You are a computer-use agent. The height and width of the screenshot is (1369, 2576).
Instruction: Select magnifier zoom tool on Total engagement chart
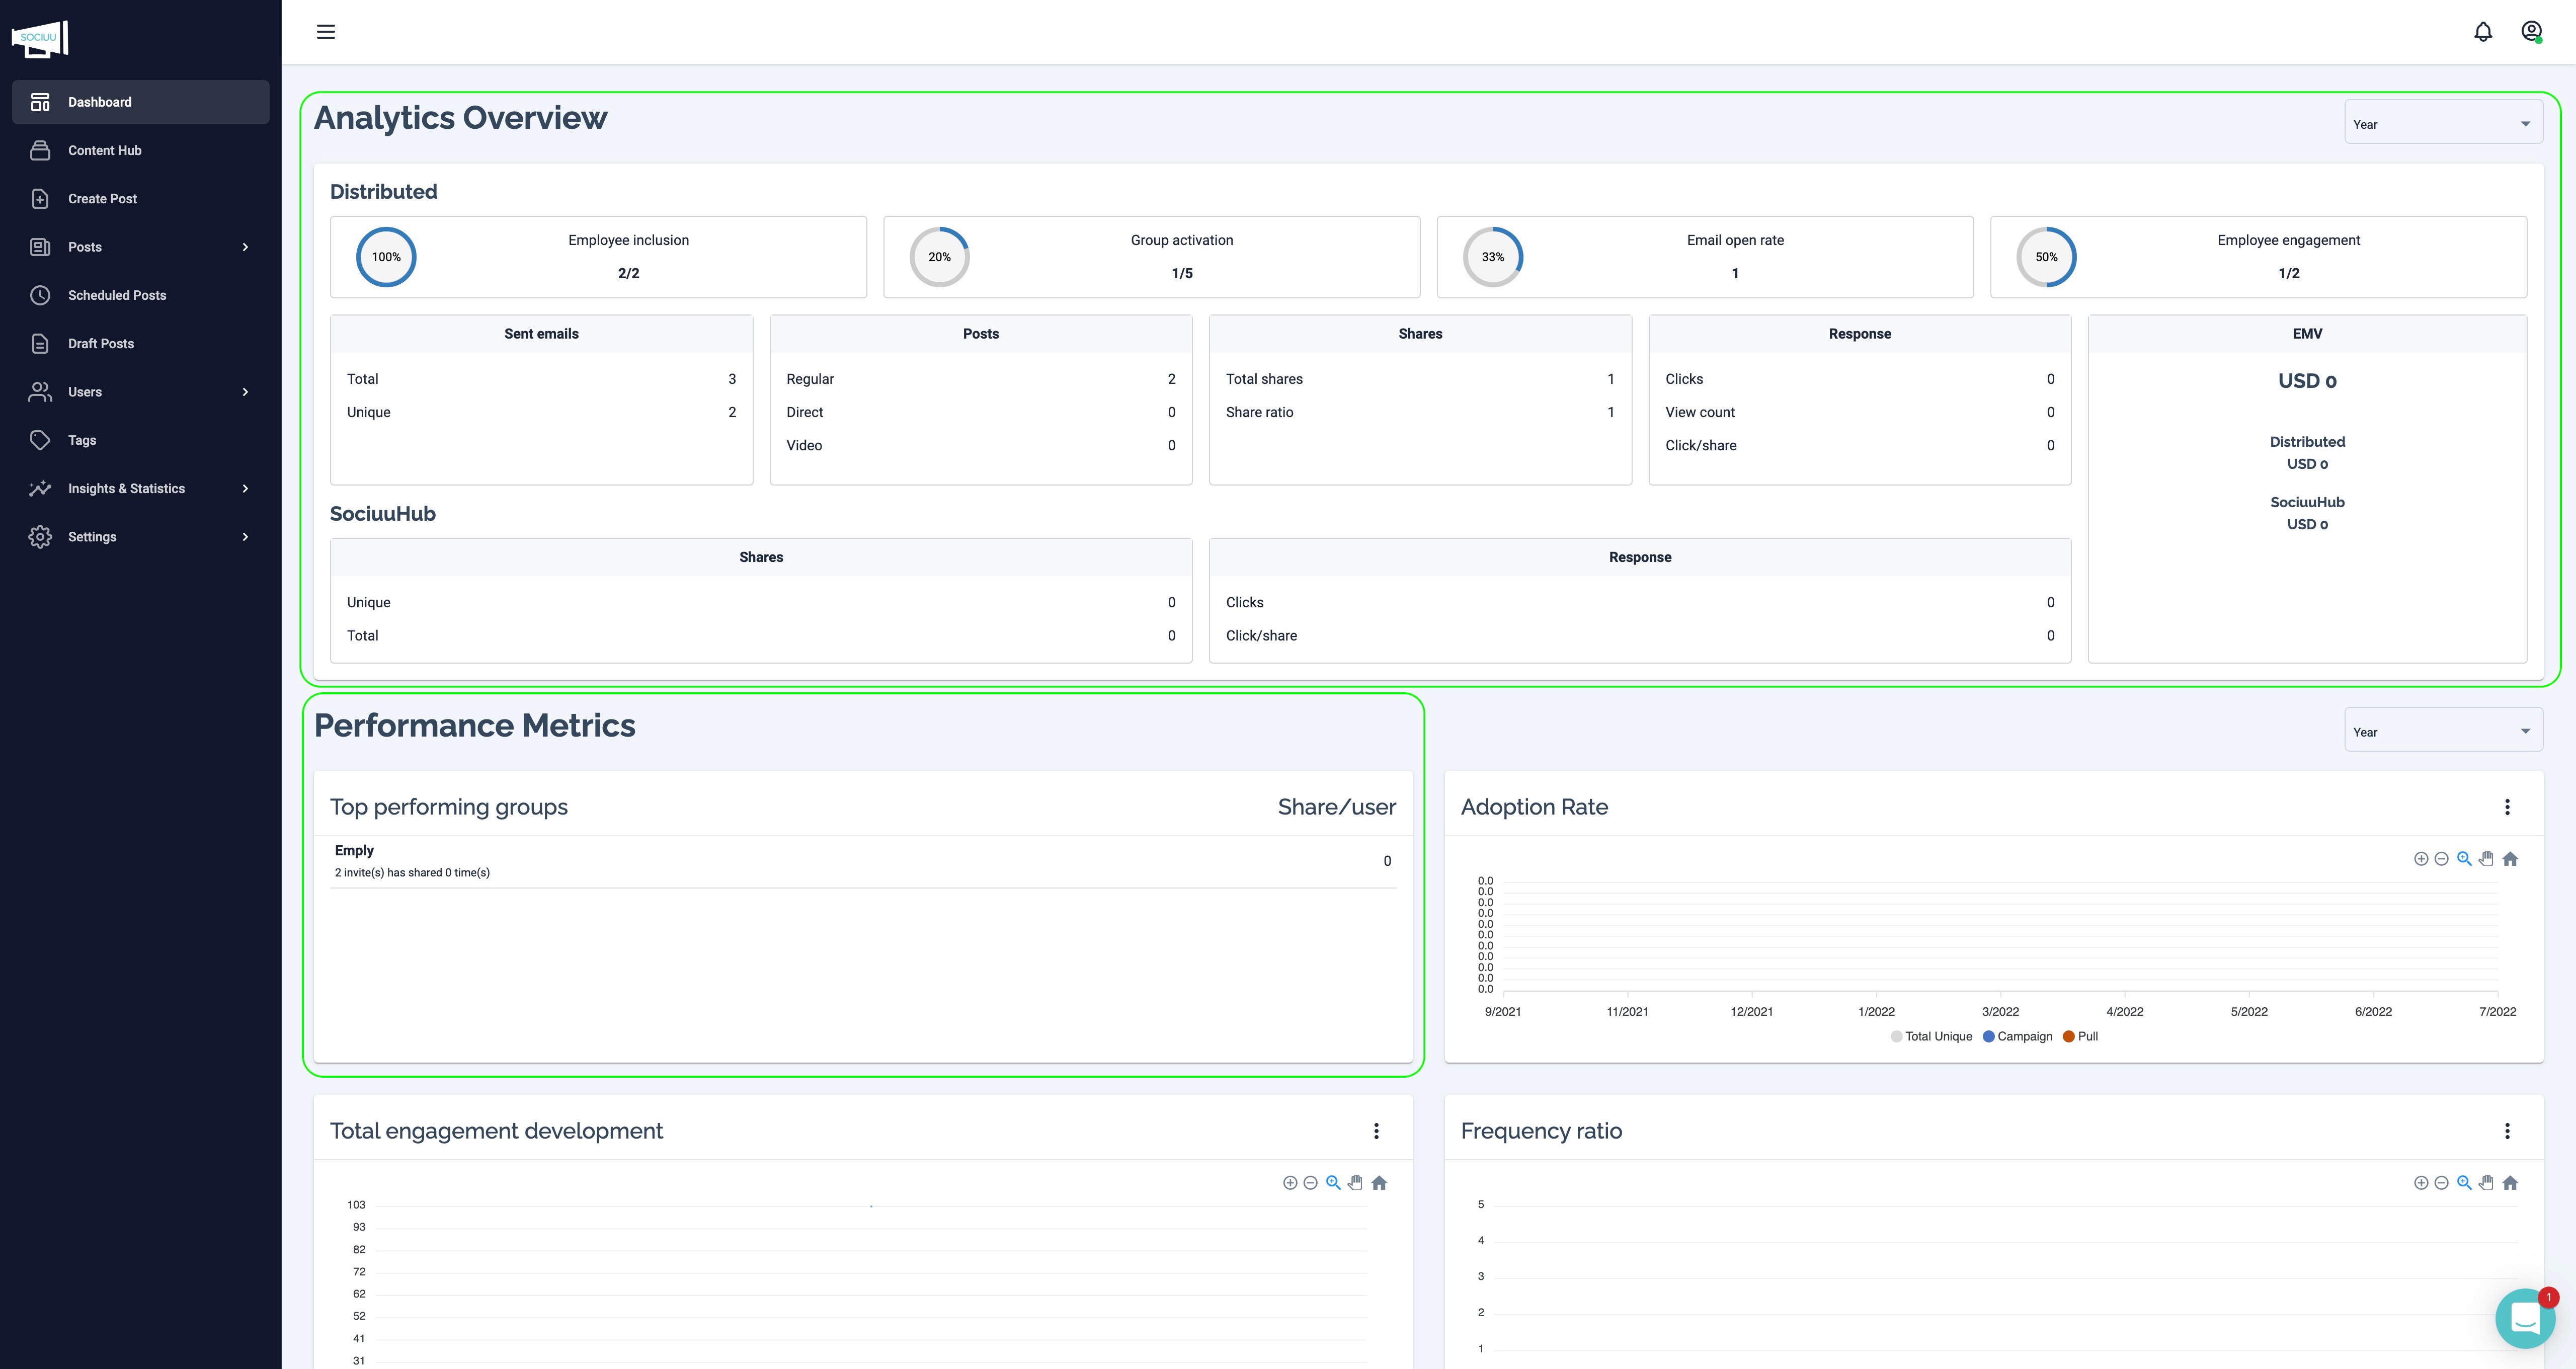coord(1333,1183)
